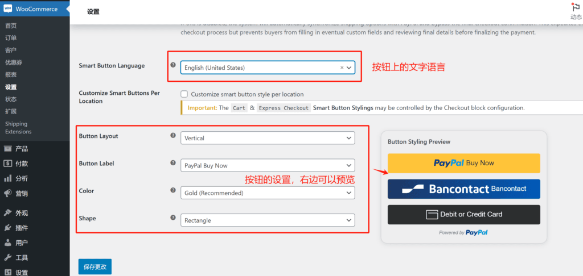Image resolution: width=583 pixels, height=276 pixels.
Task: Click help icon beside Smart Button Language
Action: pos(173,65)
